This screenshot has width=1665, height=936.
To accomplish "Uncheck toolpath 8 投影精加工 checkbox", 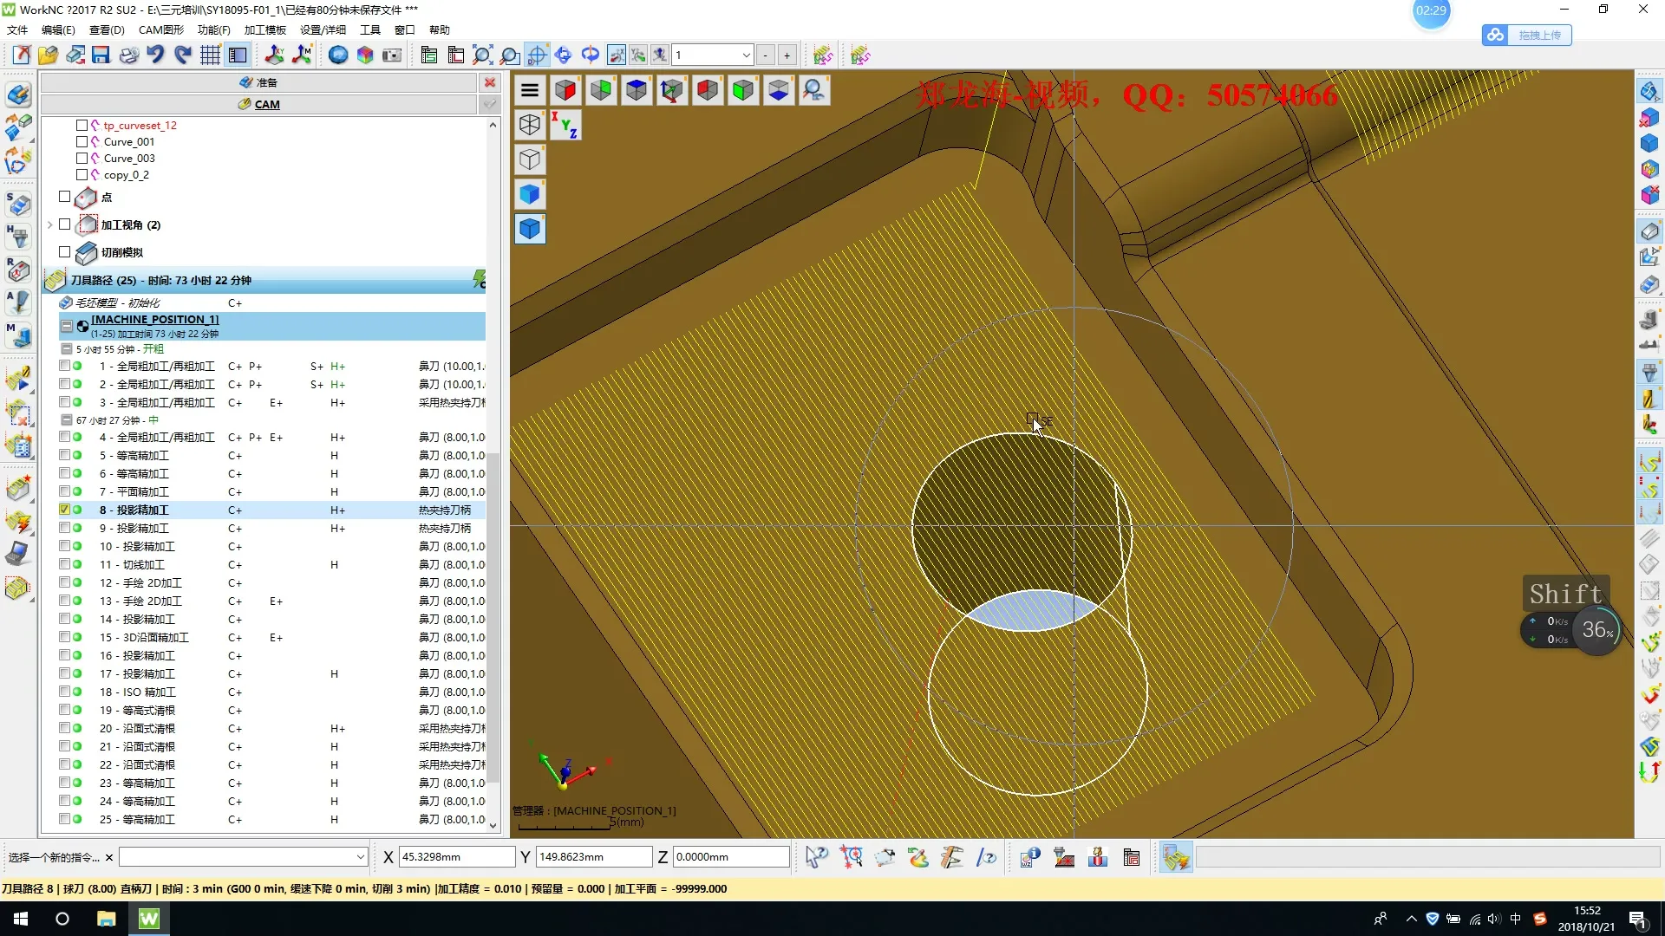I will [65, 510].
